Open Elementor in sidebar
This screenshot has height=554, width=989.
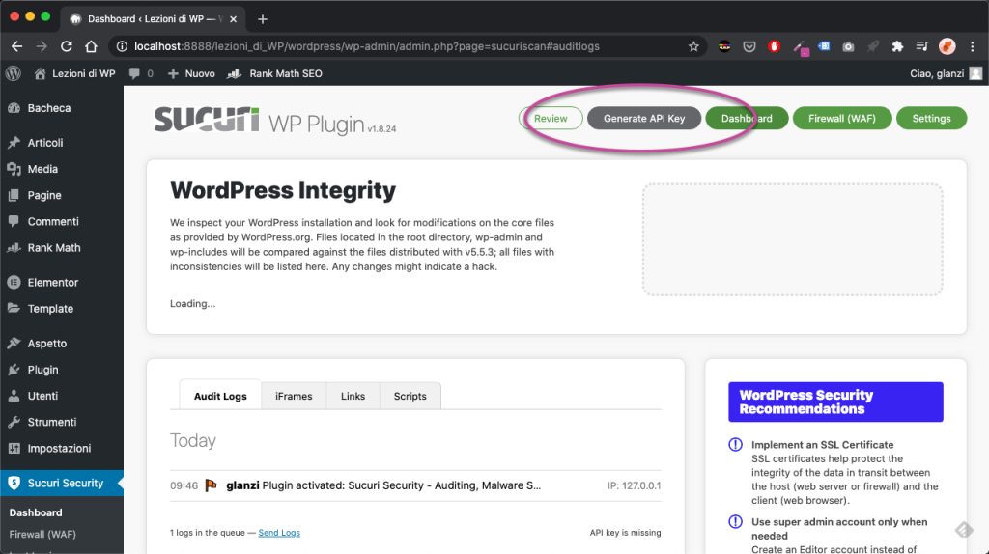coord(62,283)
